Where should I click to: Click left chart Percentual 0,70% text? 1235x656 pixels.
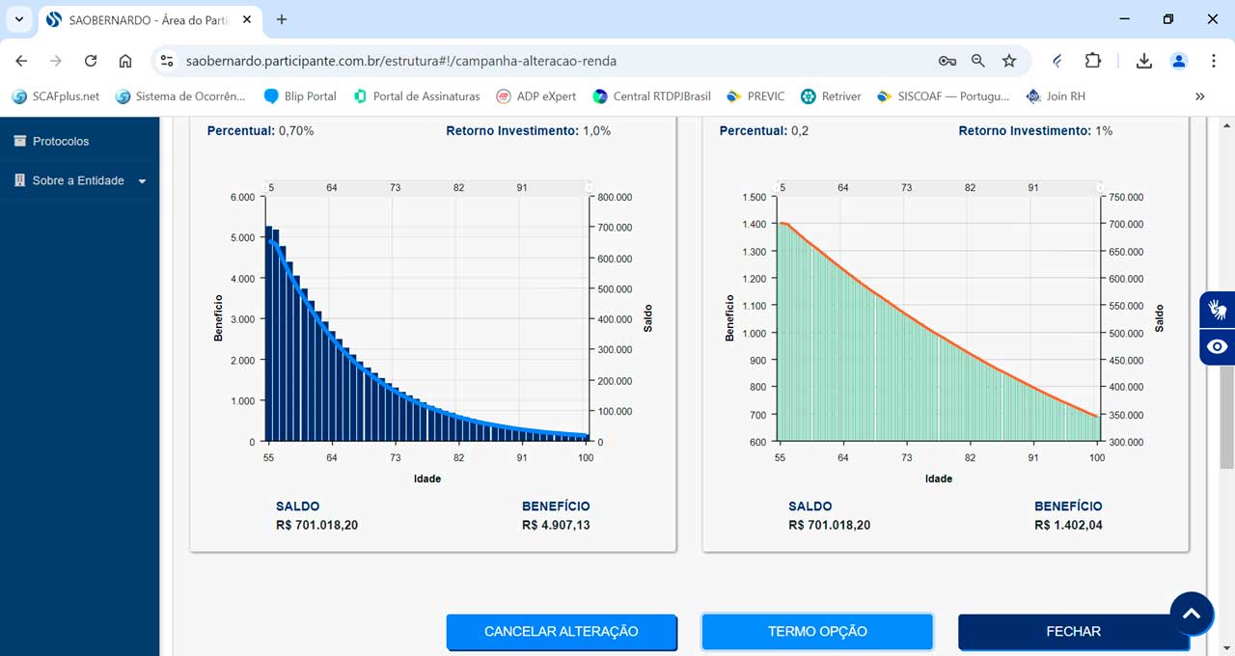[261, 130]
